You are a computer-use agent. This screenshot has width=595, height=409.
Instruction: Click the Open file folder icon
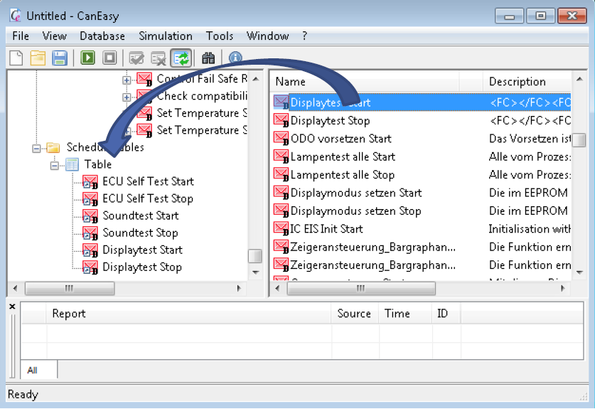tap(38, 58)
